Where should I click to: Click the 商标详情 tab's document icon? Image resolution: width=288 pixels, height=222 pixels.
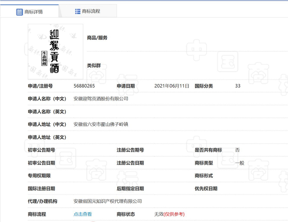point(19,11)
